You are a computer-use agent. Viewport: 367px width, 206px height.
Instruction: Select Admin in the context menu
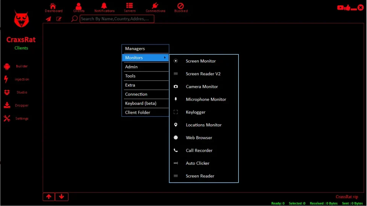pos(146,67)
